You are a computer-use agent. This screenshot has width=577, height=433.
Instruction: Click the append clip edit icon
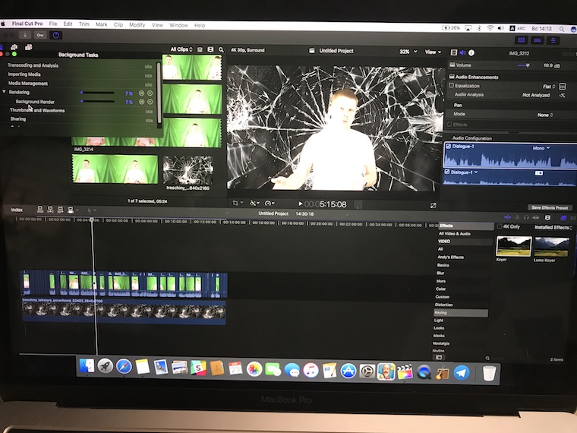pyautogui.click(x=60, y=210)
